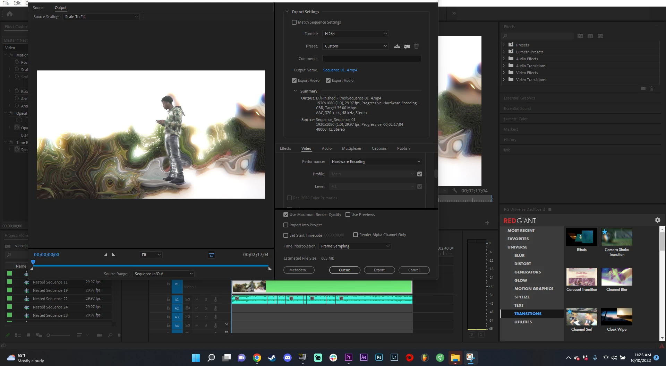Open Google Chrome from taskbar
The image size is (666, 366).
tap(257, 358)
